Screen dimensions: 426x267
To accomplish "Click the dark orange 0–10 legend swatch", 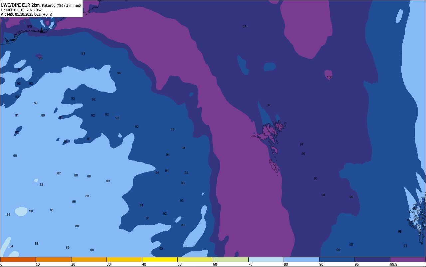I will pos(18,259).
